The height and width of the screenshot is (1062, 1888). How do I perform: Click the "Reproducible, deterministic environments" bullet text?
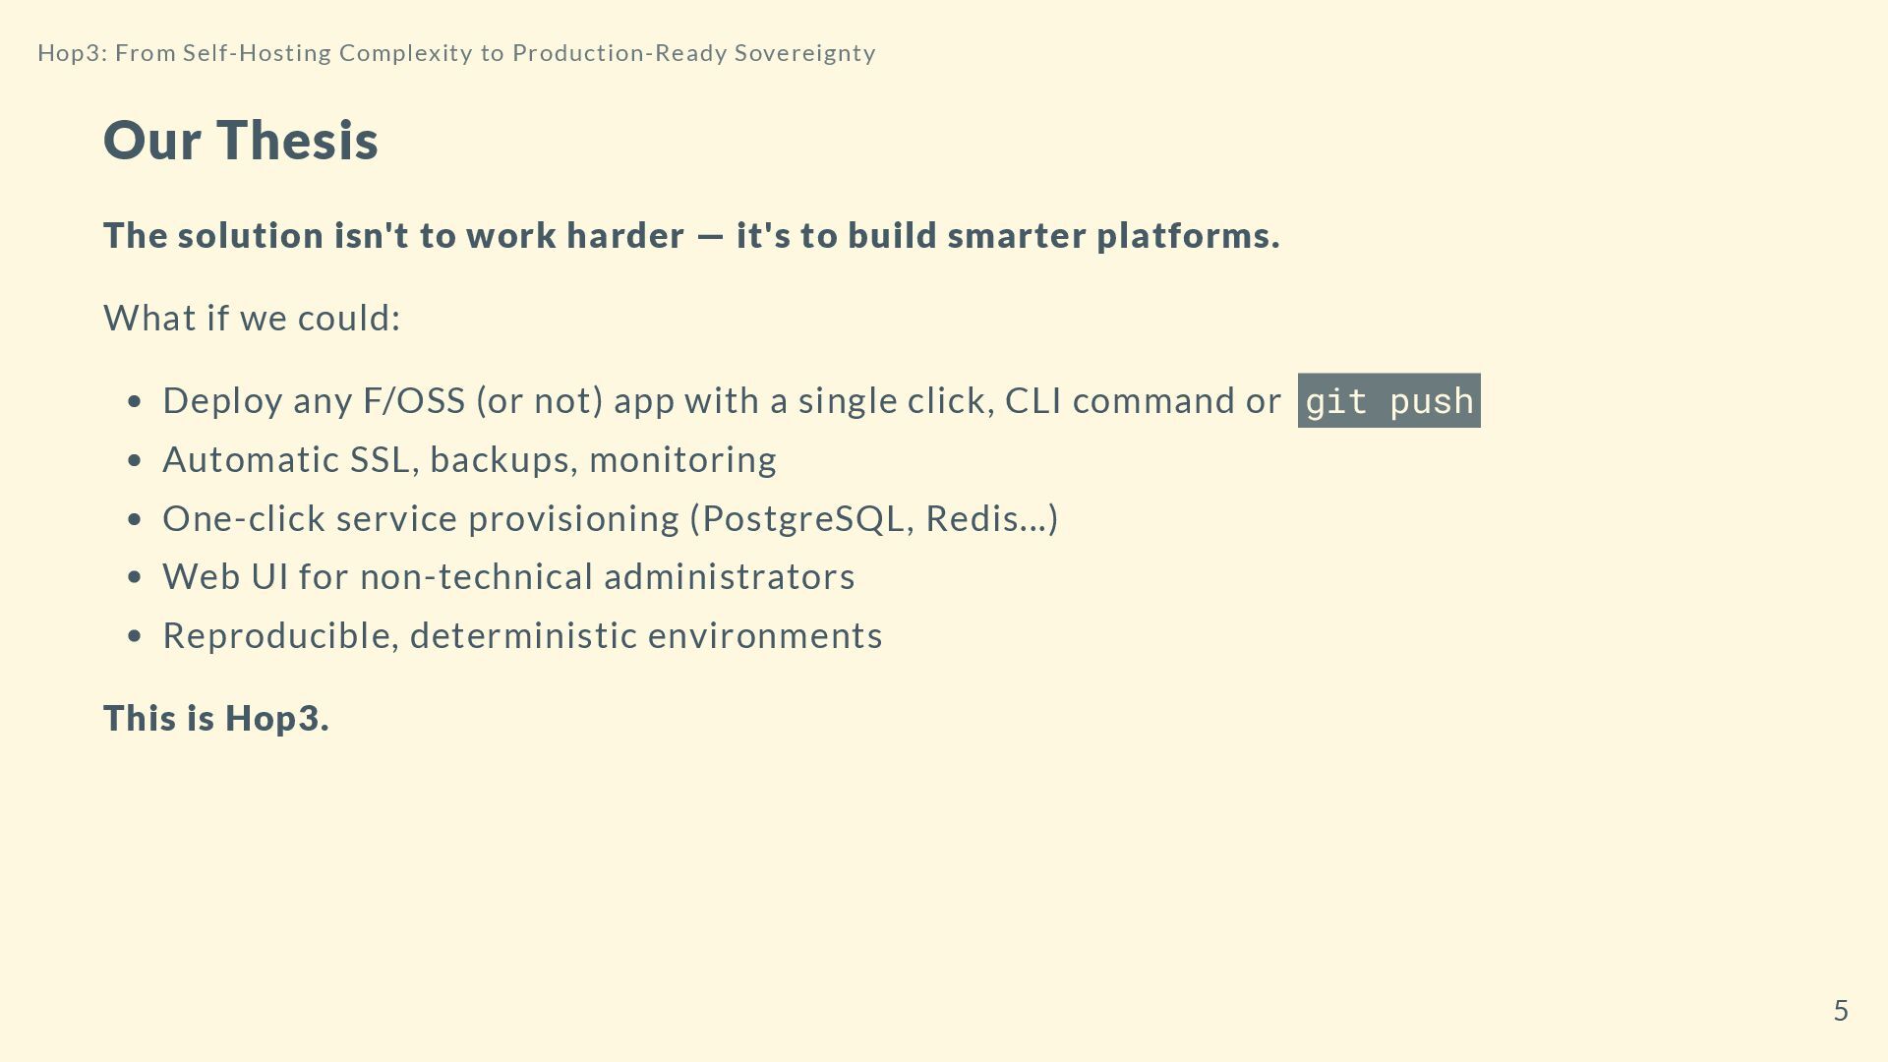click(522, 636)
